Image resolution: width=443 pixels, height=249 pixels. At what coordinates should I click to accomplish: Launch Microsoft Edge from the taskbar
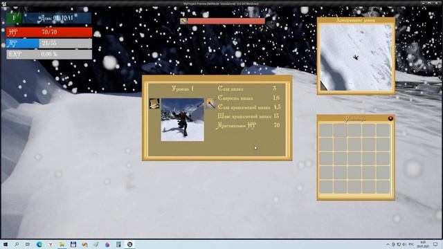tap(39, 244)
